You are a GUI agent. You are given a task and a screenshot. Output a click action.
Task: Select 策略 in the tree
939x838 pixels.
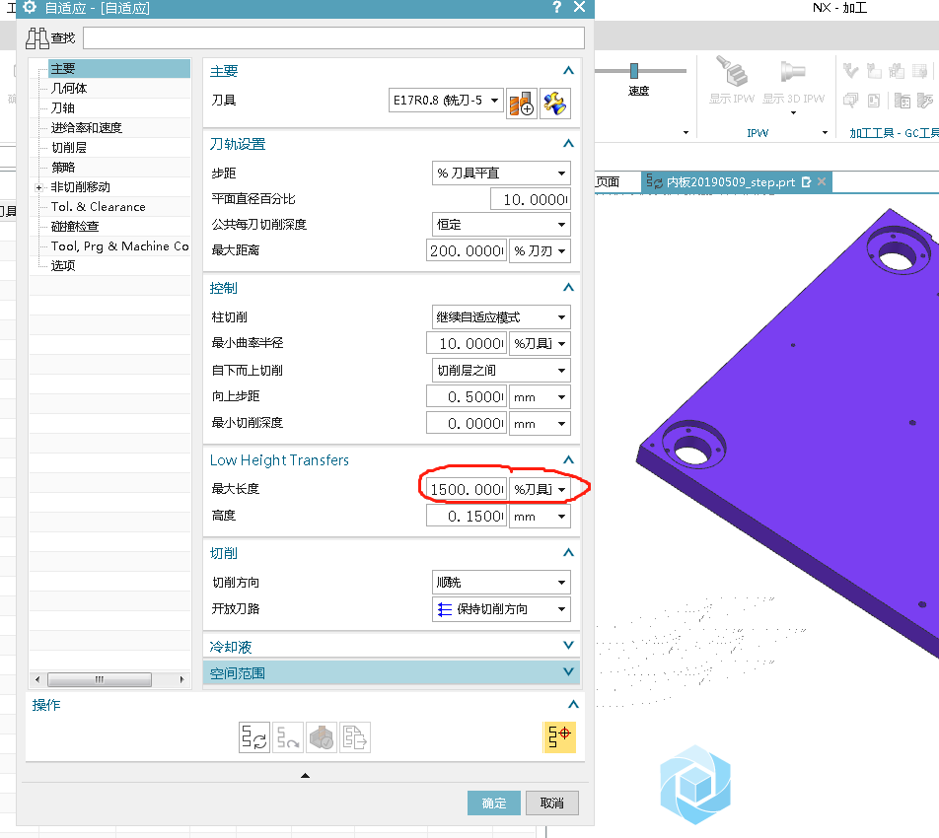point(63,167)
